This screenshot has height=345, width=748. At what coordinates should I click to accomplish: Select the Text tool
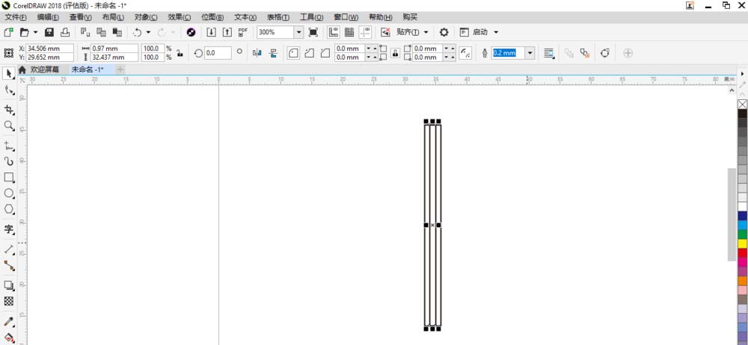click(8, 229)
